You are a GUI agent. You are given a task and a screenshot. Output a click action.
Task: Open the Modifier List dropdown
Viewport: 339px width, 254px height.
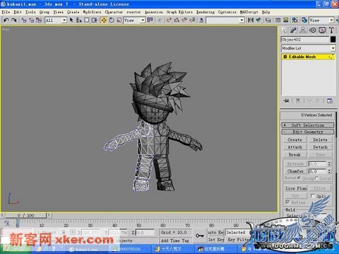[x=308, y=48]
